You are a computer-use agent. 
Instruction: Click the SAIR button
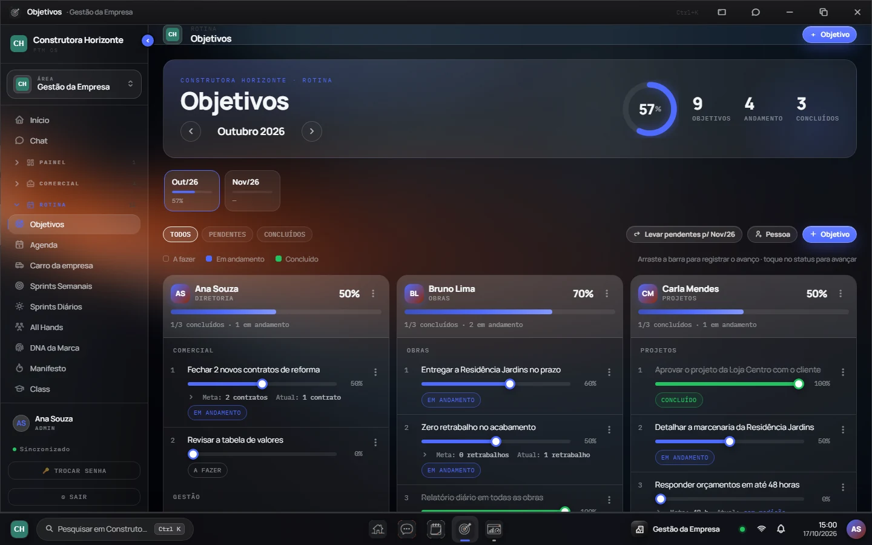pyautogui.click(x=74, y=497)
